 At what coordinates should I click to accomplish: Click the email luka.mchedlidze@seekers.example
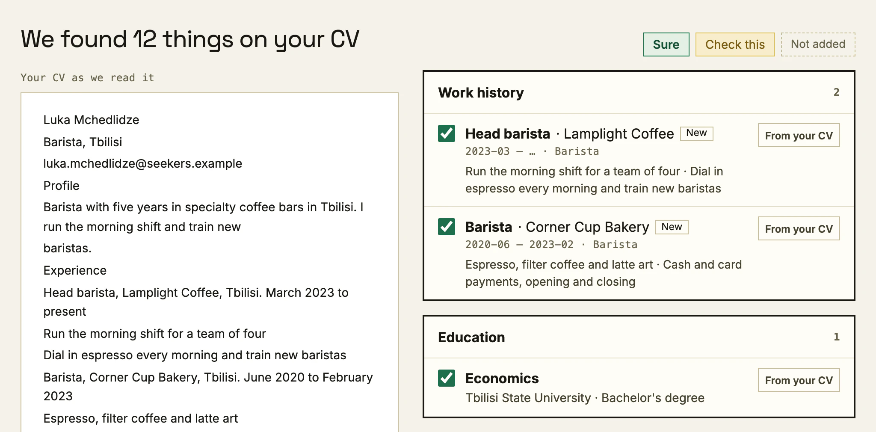coord(142,163)
